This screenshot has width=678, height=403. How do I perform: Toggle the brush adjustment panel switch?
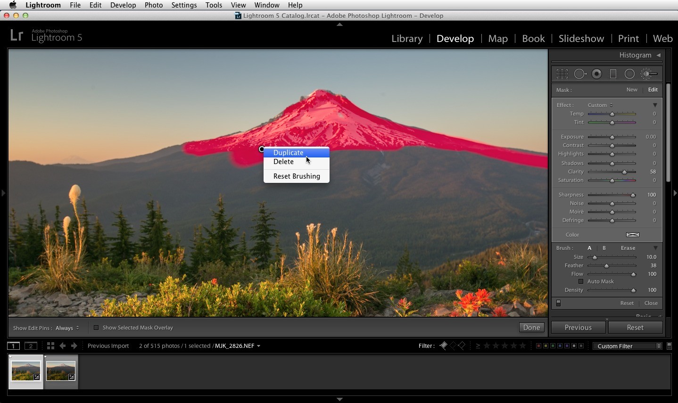point(558,303)
